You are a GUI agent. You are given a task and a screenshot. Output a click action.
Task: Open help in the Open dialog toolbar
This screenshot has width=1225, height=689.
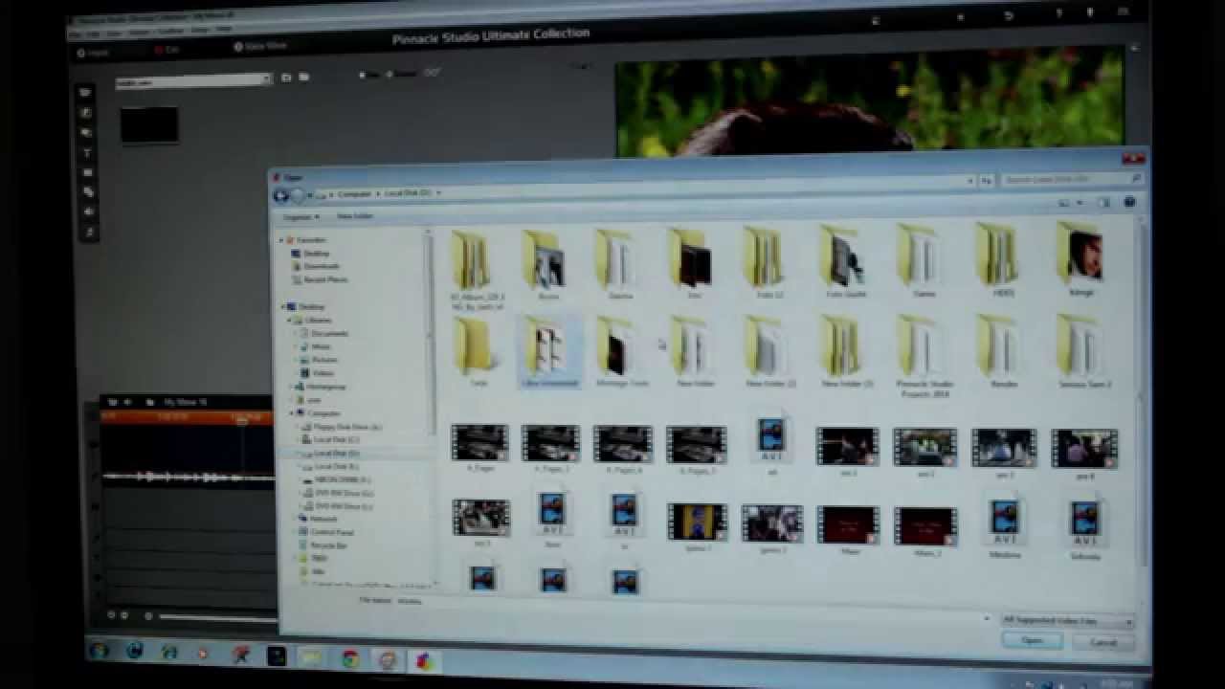1129,203
